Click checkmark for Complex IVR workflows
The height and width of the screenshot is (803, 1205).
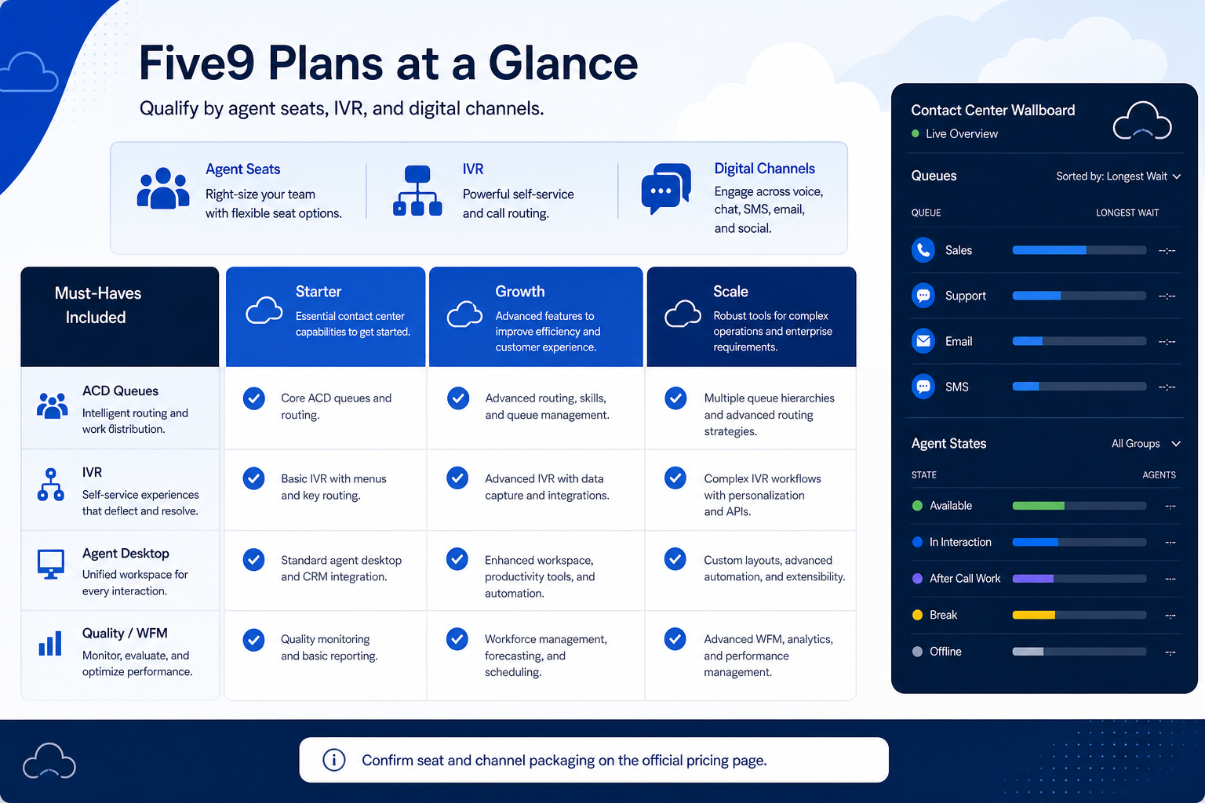tap(675, 478)
